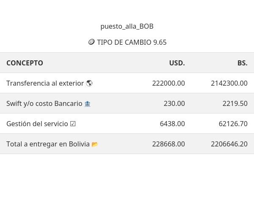Image resolution: width=254 pixels, height=211 pixels.
Task: Click the 2142300.00 BS amount
Action: [229, 83]
